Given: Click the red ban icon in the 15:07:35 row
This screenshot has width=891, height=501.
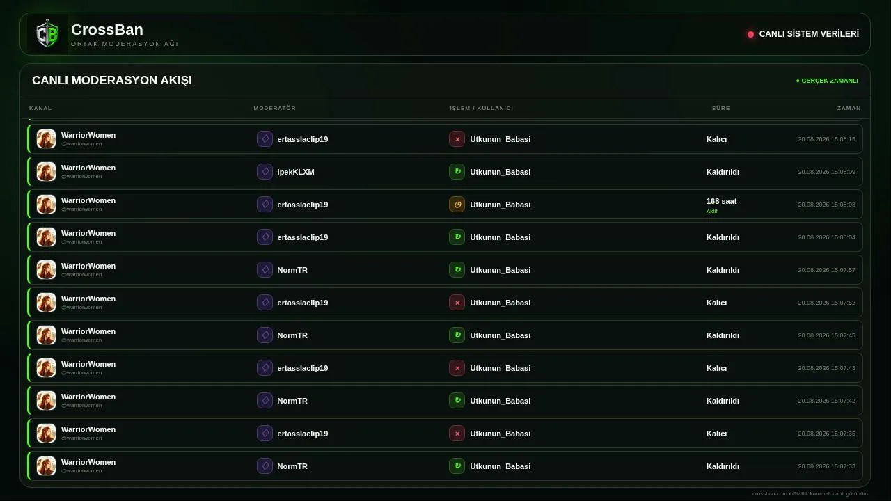Looking at the screenshot, I should 457,434.
